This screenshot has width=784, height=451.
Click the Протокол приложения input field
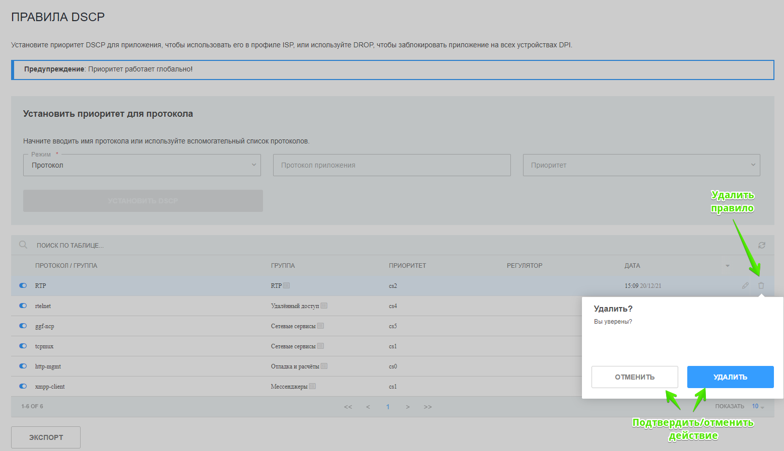pos(391,165)
